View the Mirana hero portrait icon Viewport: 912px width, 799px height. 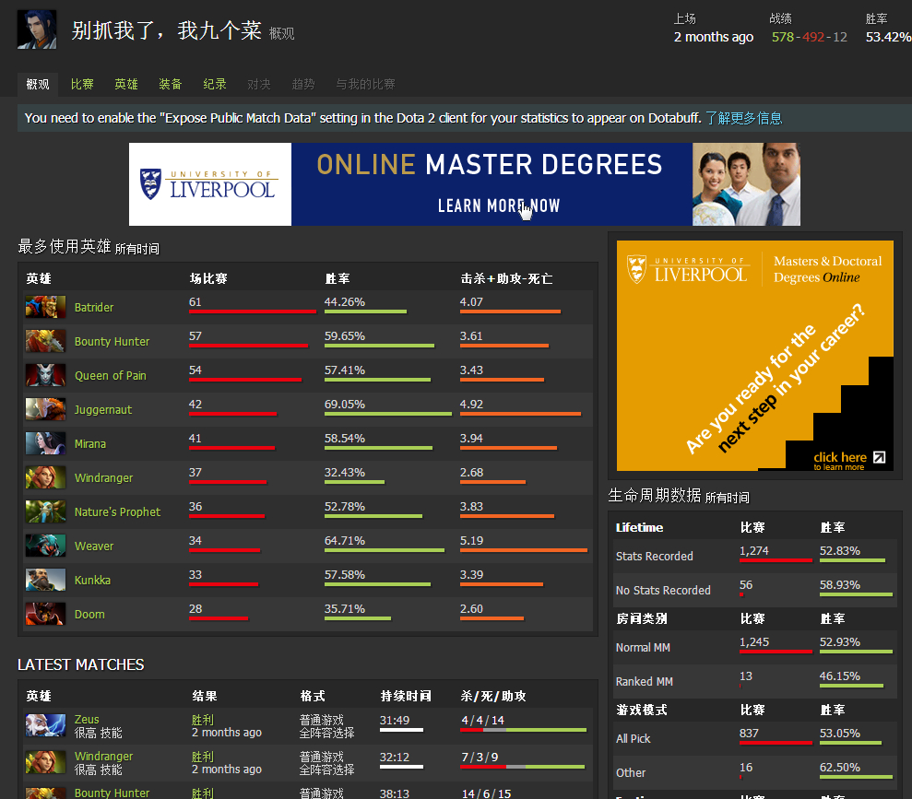[x=45, y=443]
